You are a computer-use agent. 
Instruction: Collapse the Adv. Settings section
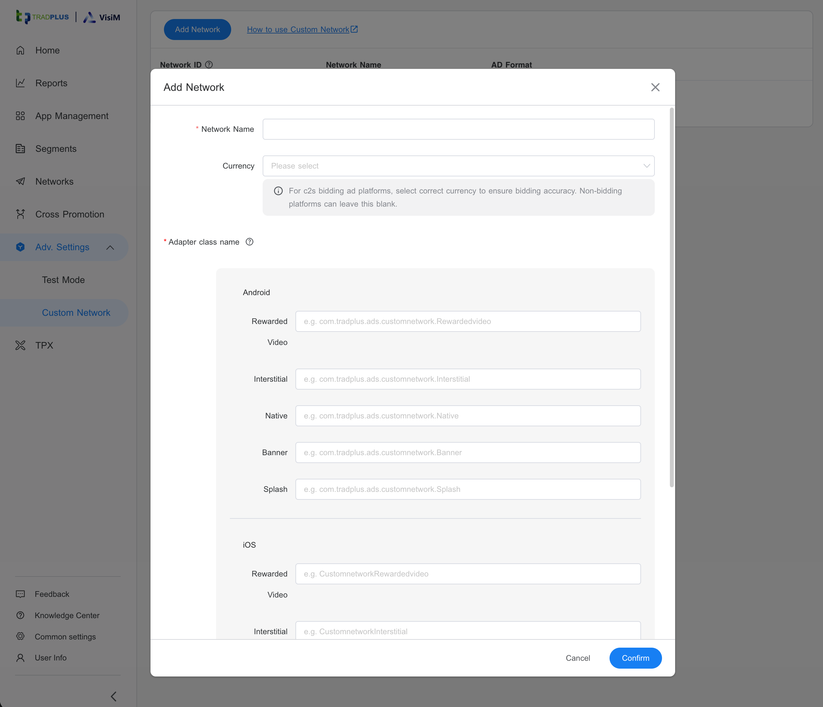[x=110, y=247]
